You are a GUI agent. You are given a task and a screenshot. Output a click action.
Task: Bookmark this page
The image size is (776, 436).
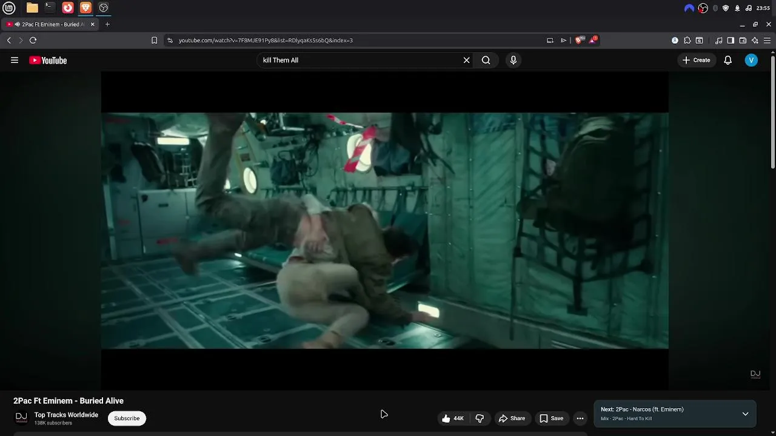point(155,41)
